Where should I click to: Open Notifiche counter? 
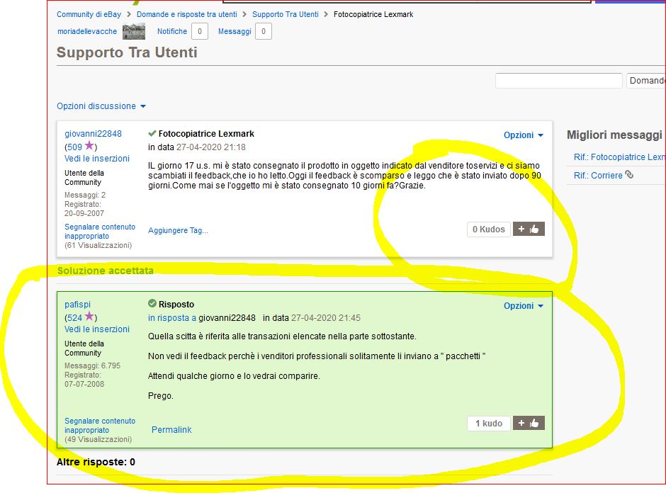click(x=200, y=31)
